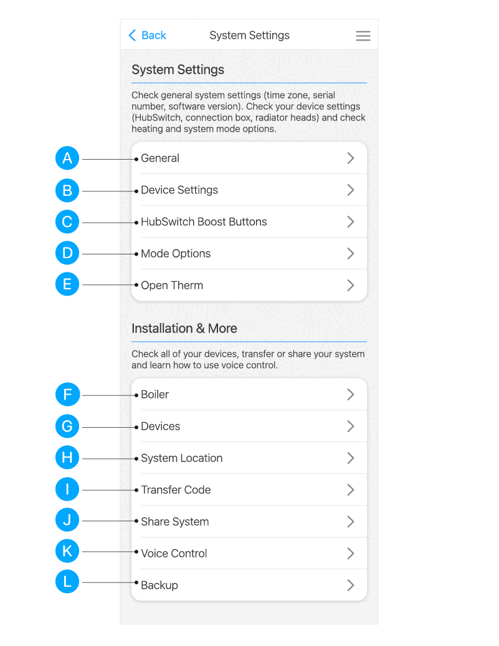Open the Devices list item
This screenshot has width=499, height=646.
tap(161, 427)
